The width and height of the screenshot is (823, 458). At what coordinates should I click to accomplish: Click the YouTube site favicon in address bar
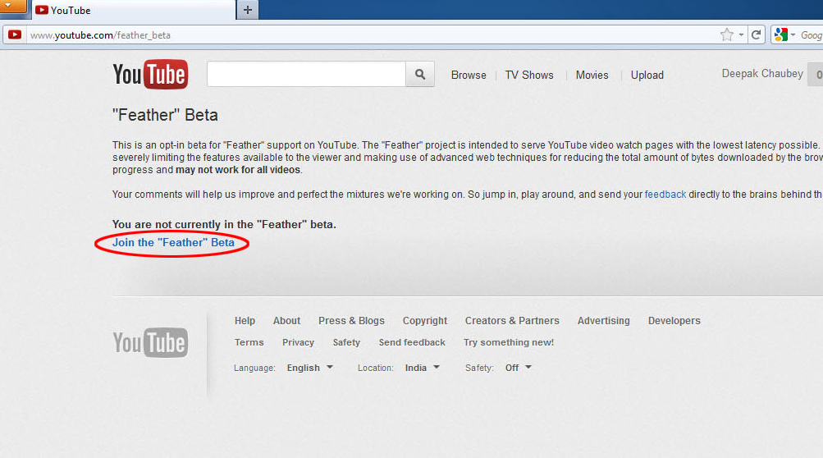[x=15, y=35]
